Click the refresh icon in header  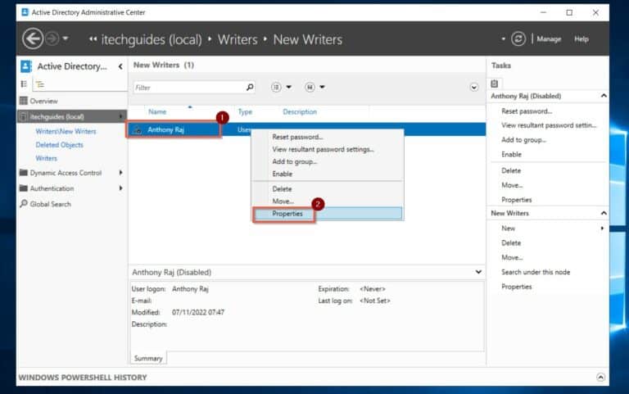[518, 39]
